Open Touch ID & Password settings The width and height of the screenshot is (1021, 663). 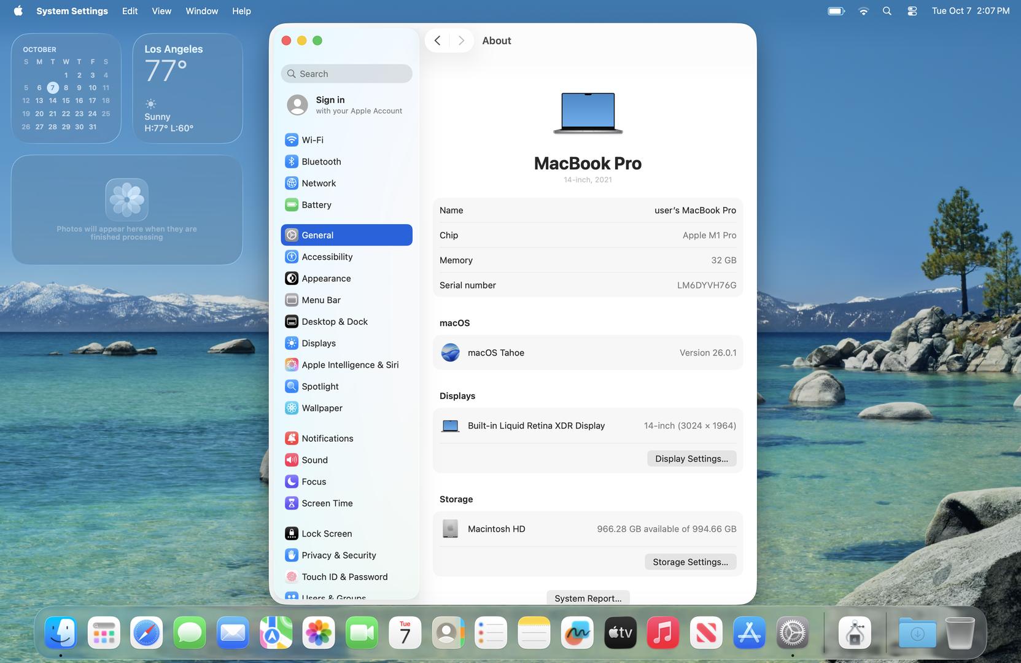pos(344,577)
